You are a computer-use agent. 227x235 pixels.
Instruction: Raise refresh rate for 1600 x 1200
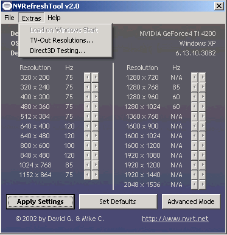202,146
